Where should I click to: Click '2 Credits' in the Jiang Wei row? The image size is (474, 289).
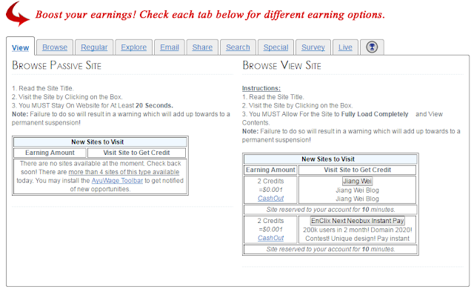click(x=270, y=181)
